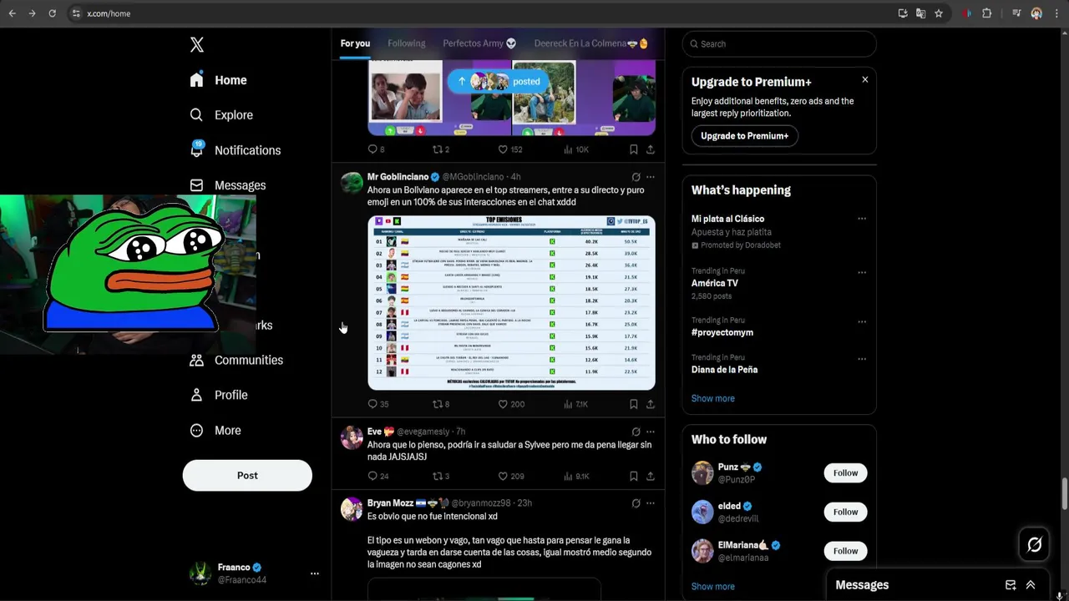Bookmark this page star icon
1069x601 pixels.
[x=939, y=13]
